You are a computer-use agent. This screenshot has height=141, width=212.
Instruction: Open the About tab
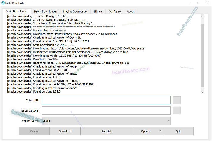(131, 11)
